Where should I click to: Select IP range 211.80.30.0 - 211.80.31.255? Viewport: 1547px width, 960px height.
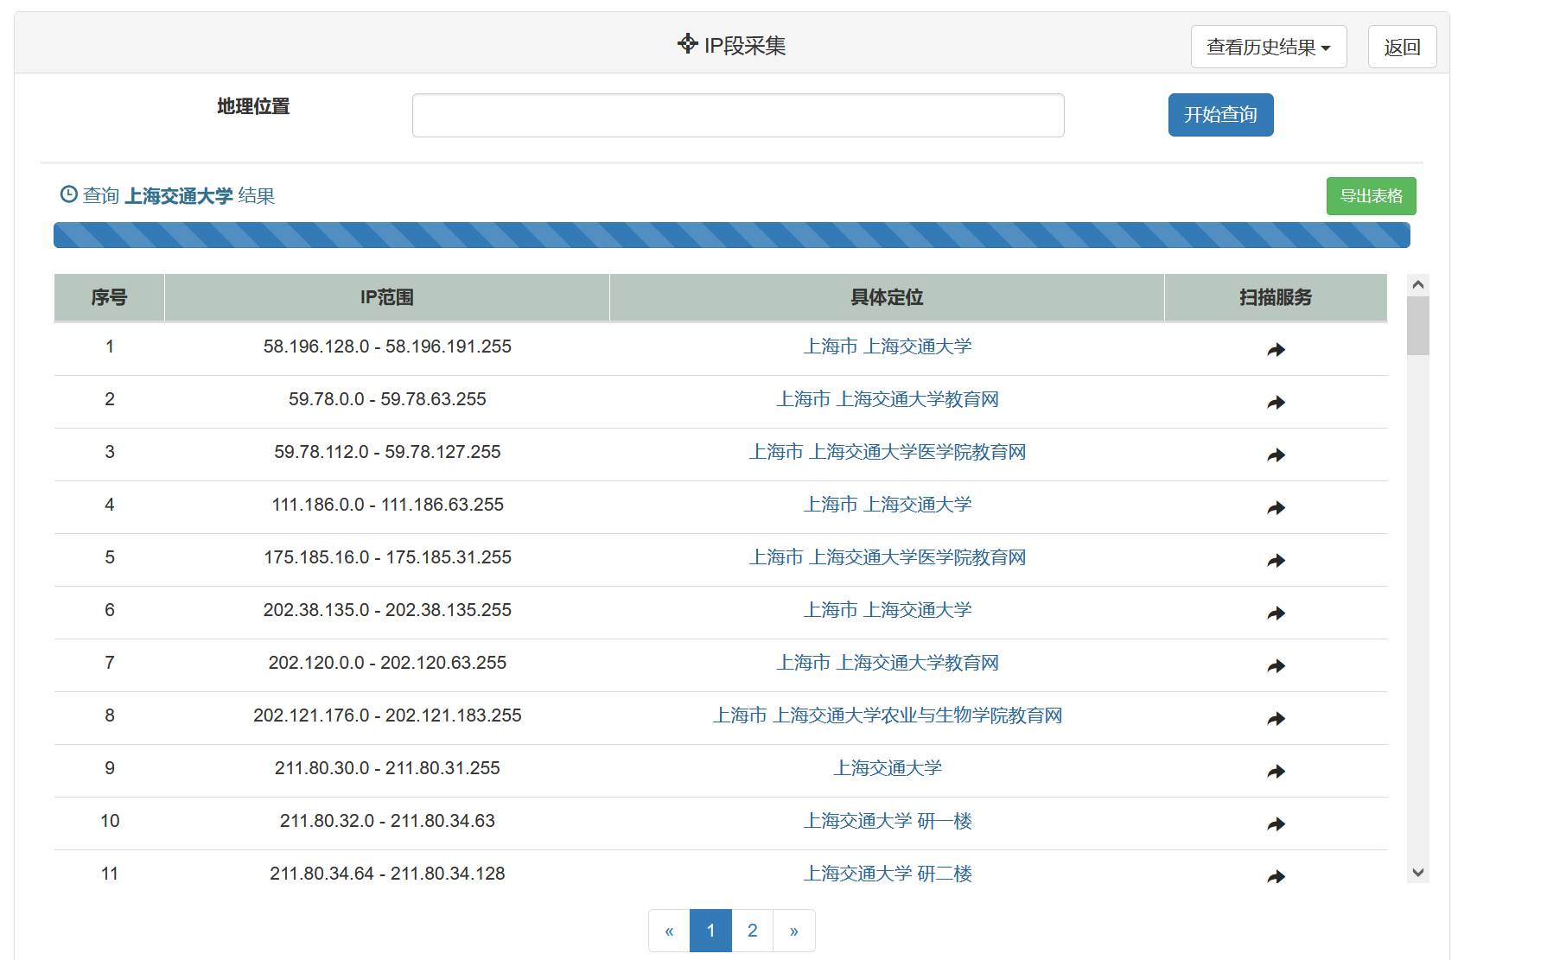387,768
